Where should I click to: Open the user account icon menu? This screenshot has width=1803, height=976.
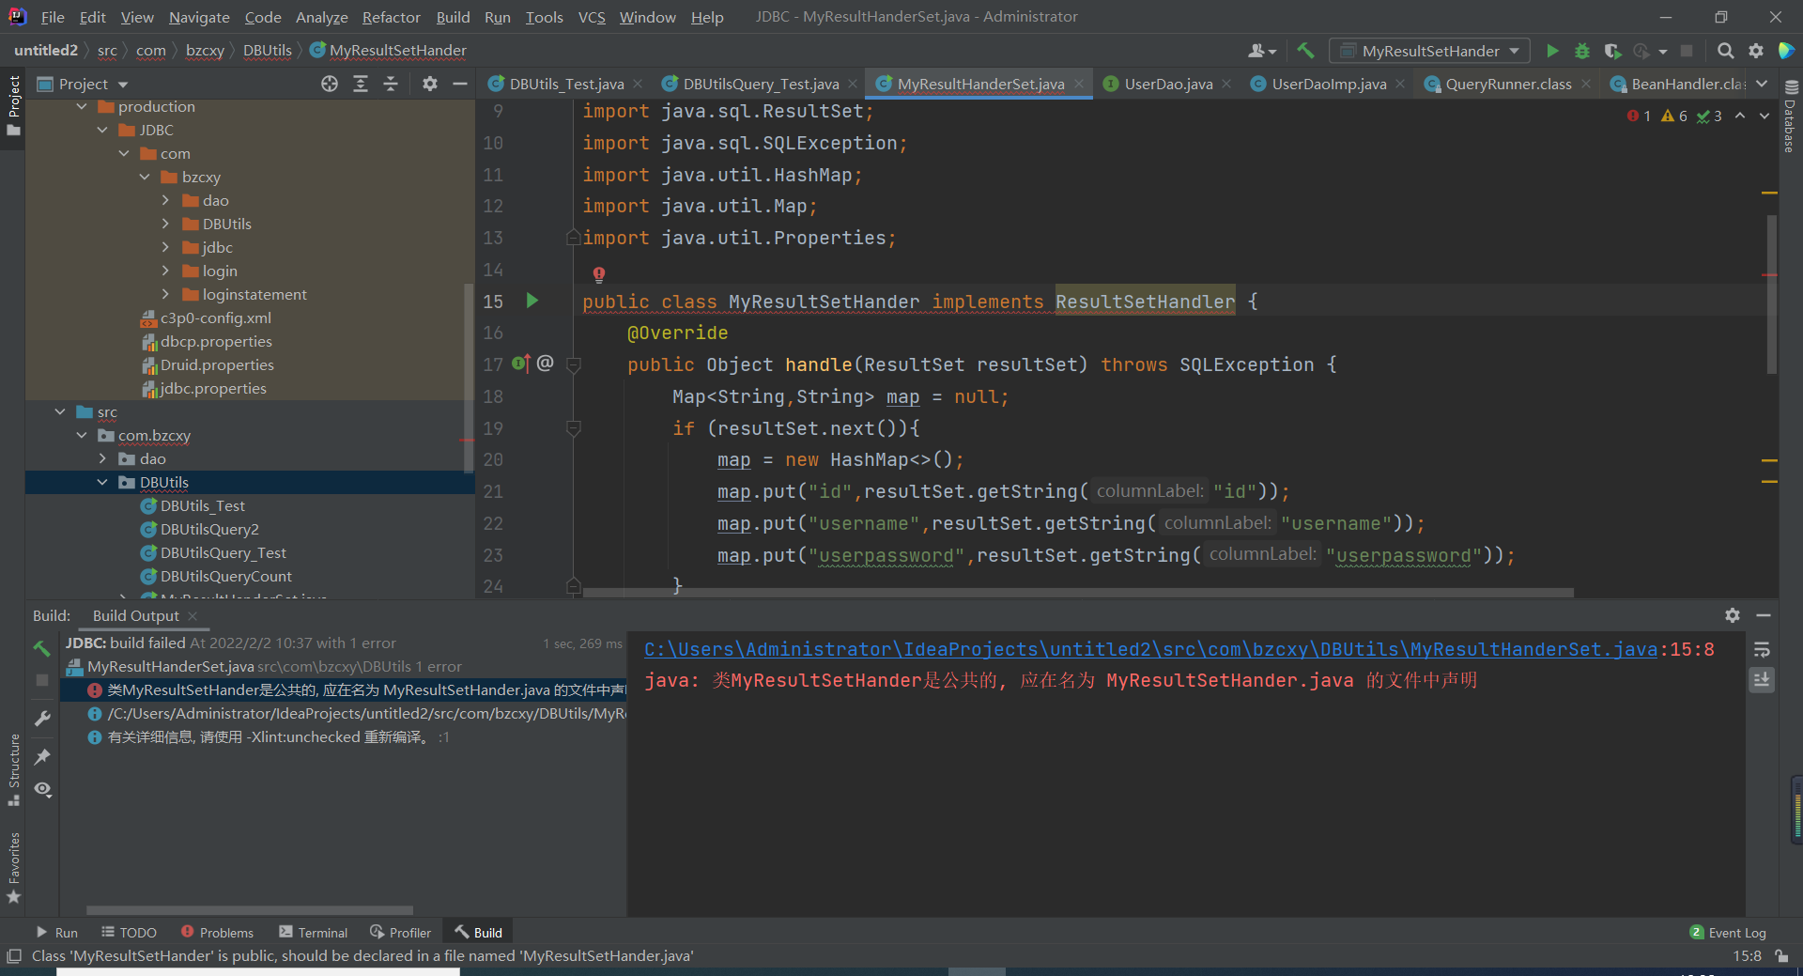pos(1261,51)
